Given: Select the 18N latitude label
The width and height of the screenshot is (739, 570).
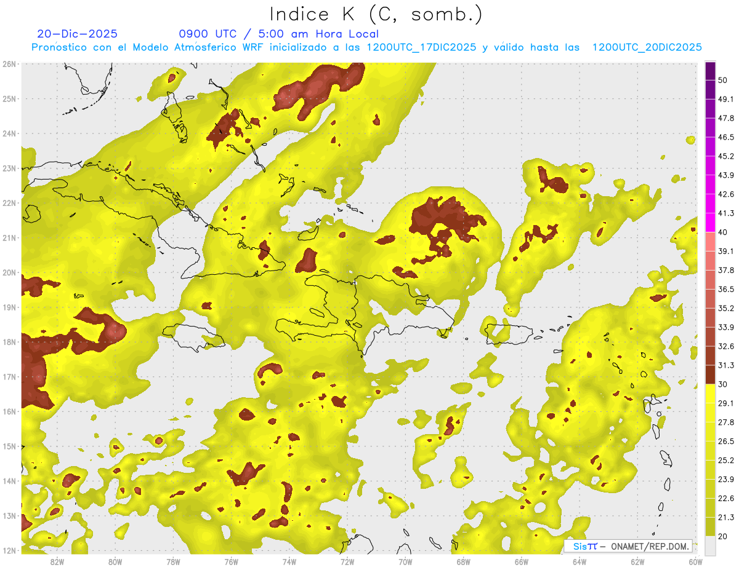Looking at the screenshot, I should [x=9, y=342].
